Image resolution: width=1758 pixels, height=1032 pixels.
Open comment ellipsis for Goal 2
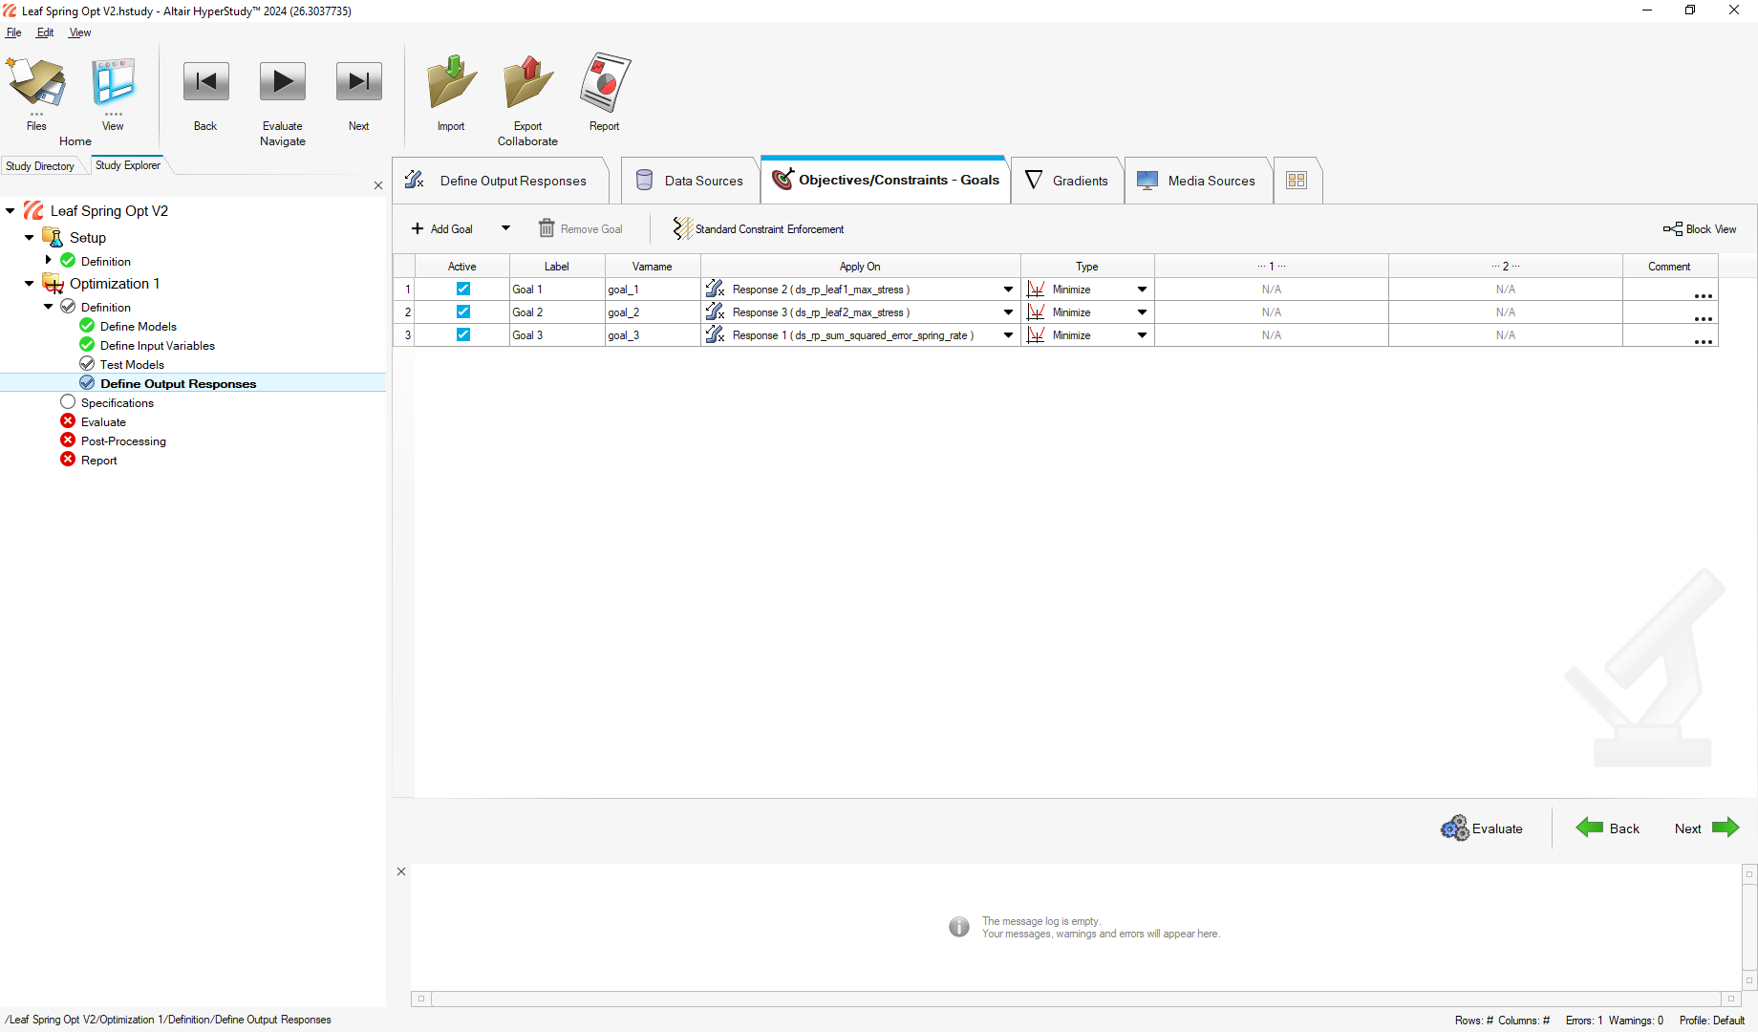click(1703, 317)
